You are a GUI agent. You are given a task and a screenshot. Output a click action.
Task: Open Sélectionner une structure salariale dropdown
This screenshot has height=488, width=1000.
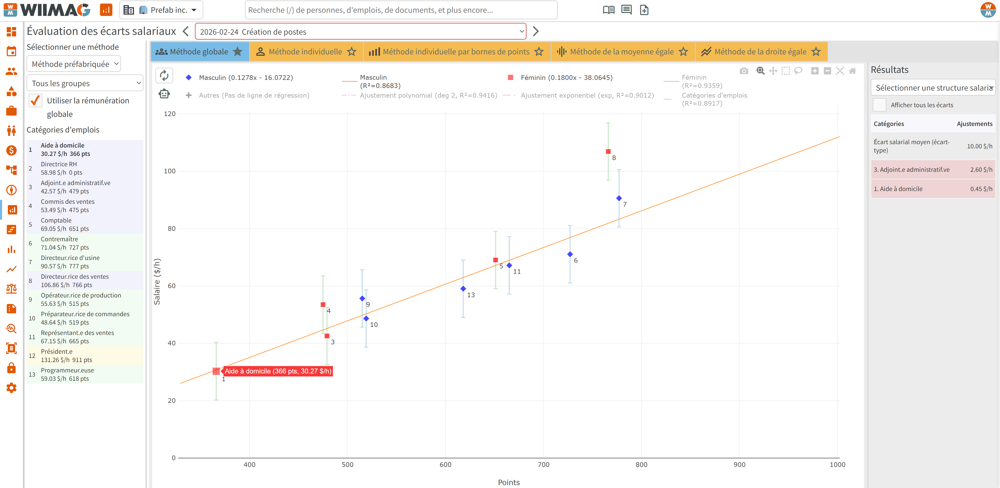[x=933, y=88]
